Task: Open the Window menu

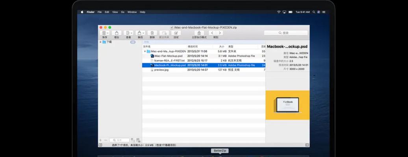Action: [x=132, y=12]
